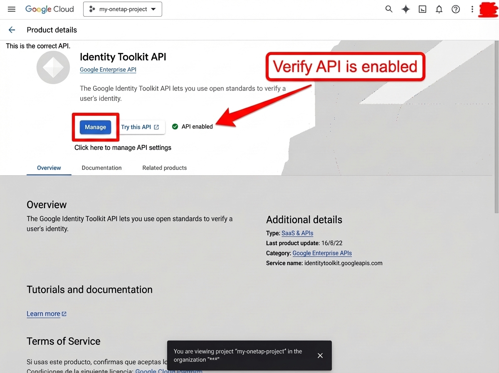This screenshot has width=499, height=373.
Task: Open the vertical three-dot overflow menu
Action: click(472, 9)
